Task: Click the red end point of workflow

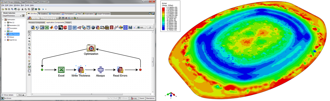Action: point(140,70)
